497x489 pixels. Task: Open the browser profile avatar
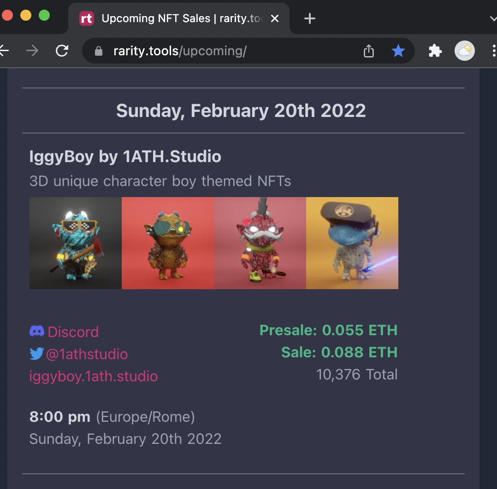pyautogui.click(x=464, y=51)
